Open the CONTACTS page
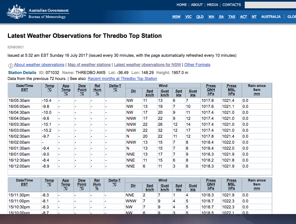The height and width of the screenshot is (224, 296). pyautogui.click(x=231, y=5)
